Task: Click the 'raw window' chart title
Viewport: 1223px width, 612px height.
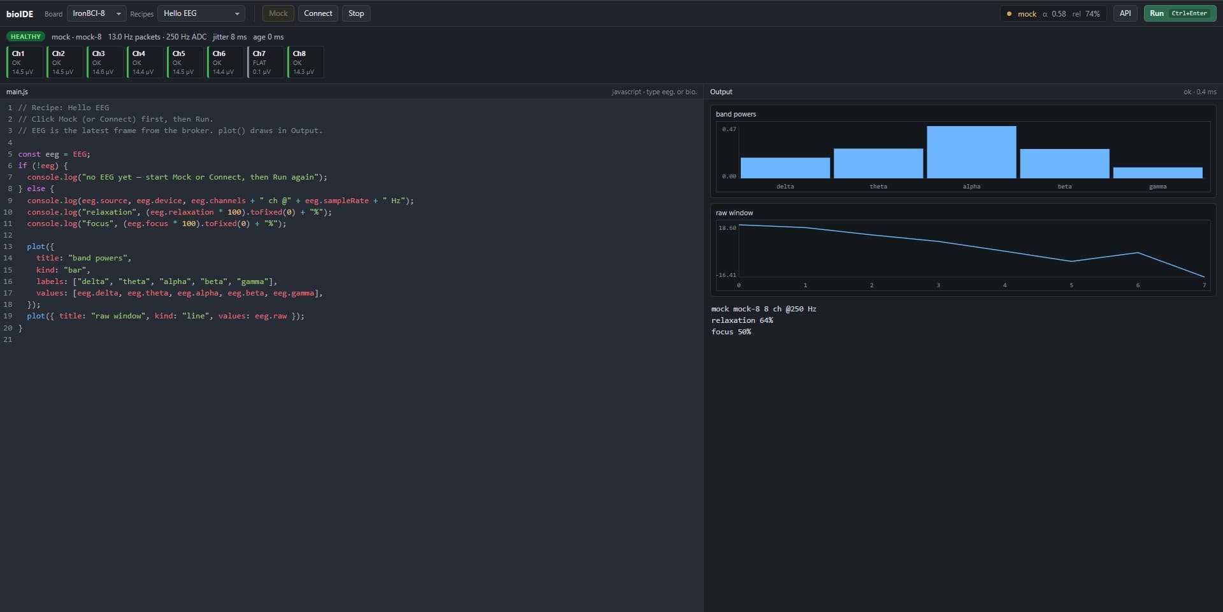Action: pos(734,213)
